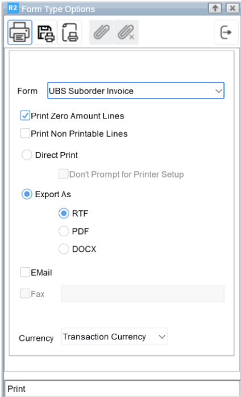Expand the Transaction Currency dropdown

pyautogui.click(x=114, y=337)
